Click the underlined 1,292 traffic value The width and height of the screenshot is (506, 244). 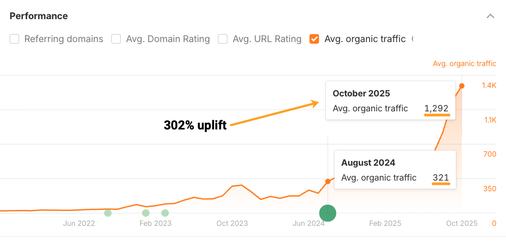coord(436,109)
